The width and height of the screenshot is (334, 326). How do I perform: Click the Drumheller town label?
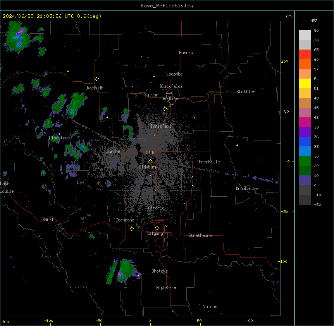pyautogui.click(x=247, y=189)
